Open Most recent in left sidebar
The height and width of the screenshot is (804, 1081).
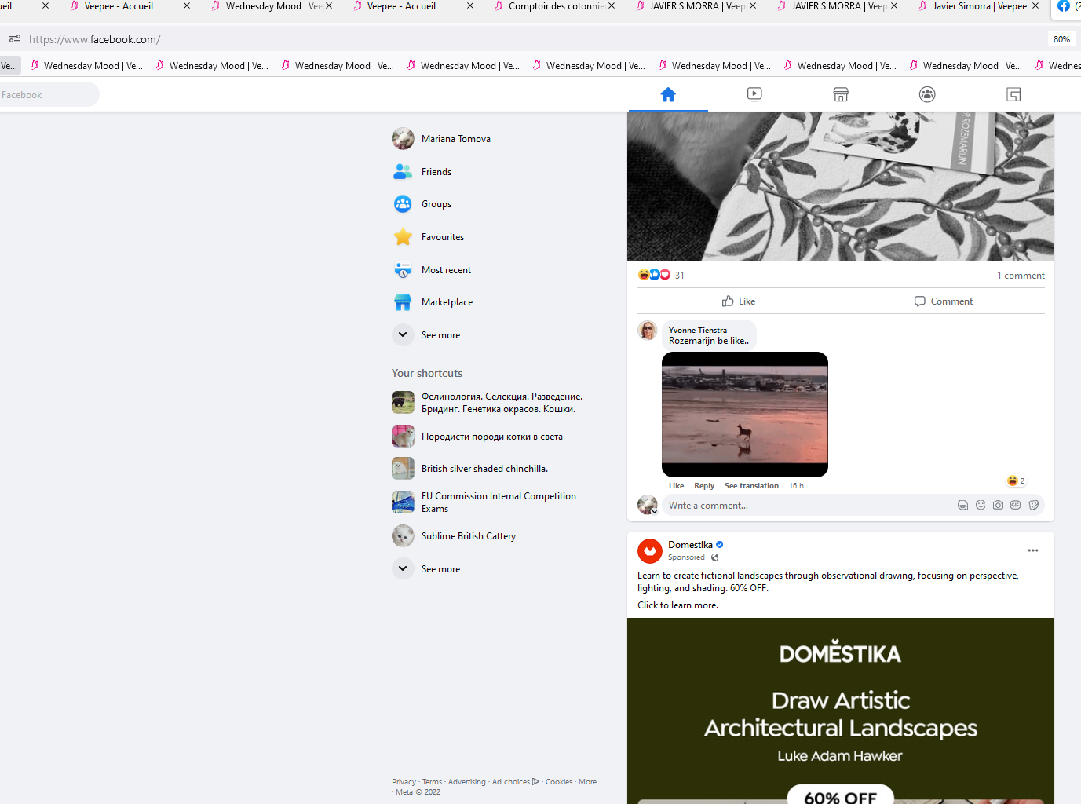446,270
